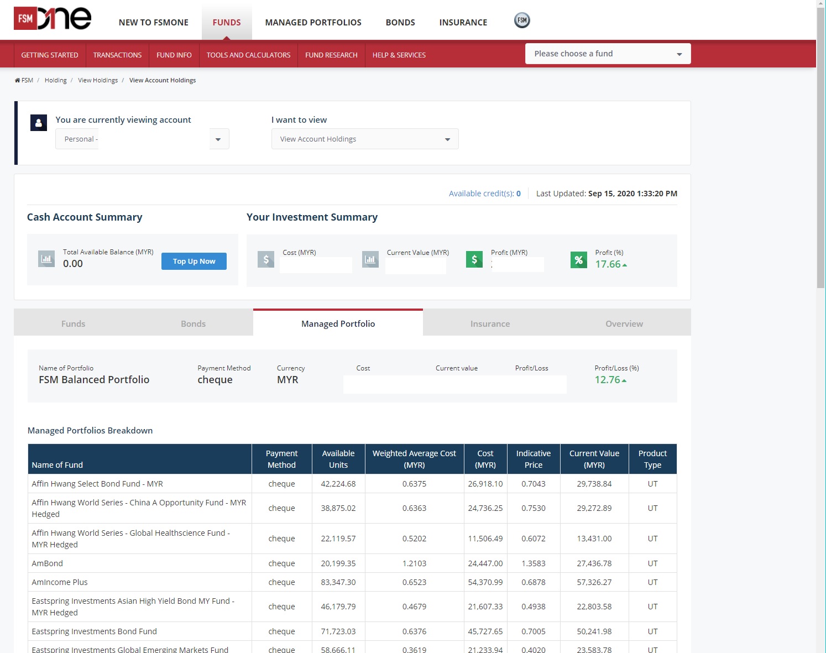Click the FSMOne logo
The width and height of the screenshot is (826, 653).
(x=53, y=18)
